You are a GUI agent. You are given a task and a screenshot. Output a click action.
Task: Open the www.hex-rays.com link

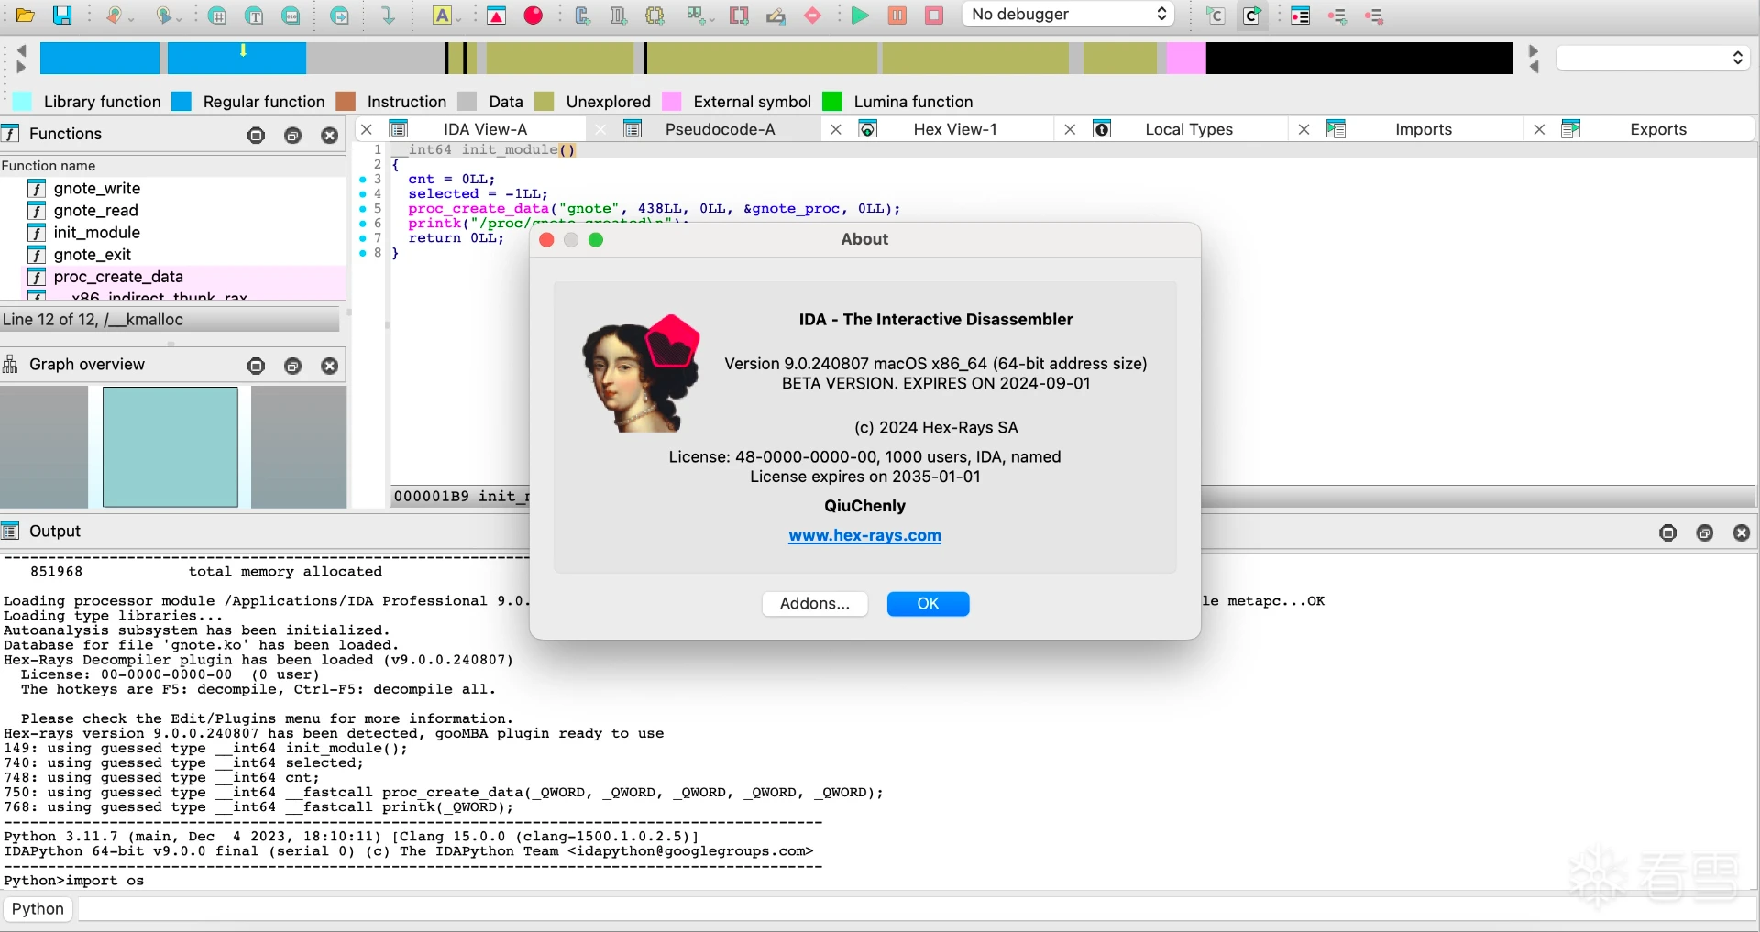coord(864,536)
